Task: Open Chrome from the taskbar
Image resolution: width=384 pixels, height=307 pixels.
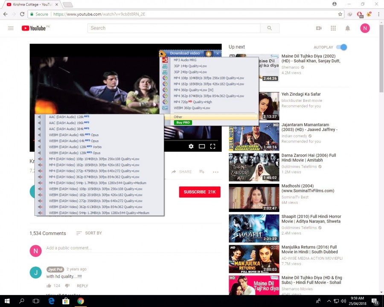Action: pos(81,301)
